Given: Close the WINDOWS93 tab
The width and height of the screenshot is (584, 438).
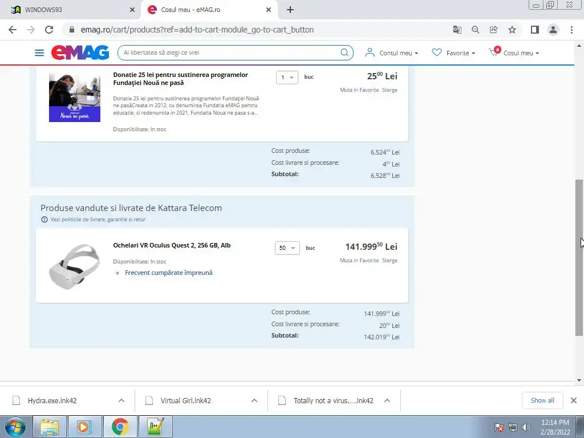Looking at the screenshot, I should tap(132, 10).
